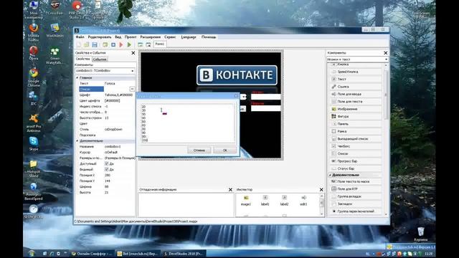Click the New file toolbar icon
The width and height of the screenshot is (459, 258).
(x=79, y=44)
